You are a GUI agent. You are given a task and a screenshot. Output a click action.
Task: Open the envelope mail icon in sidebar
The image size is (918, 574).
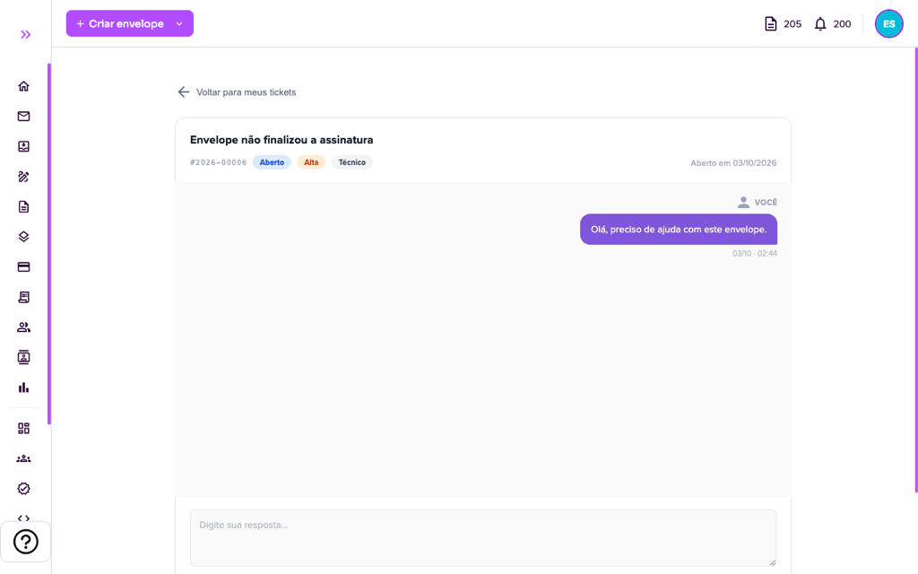23,116
